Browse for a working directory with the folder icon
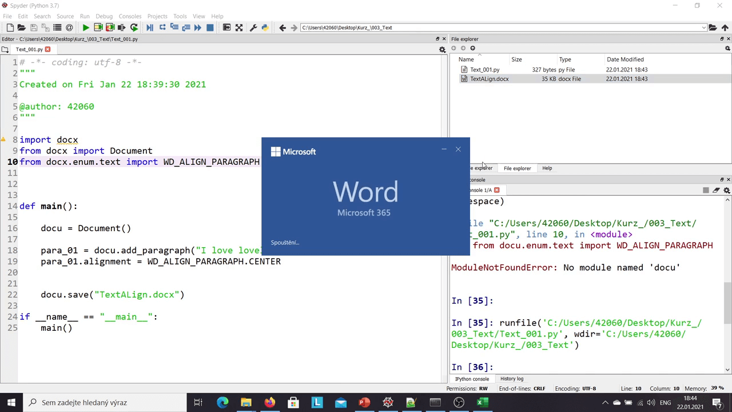Image resolution: width=732 pixels, height=412 pixels. (713, 27)
